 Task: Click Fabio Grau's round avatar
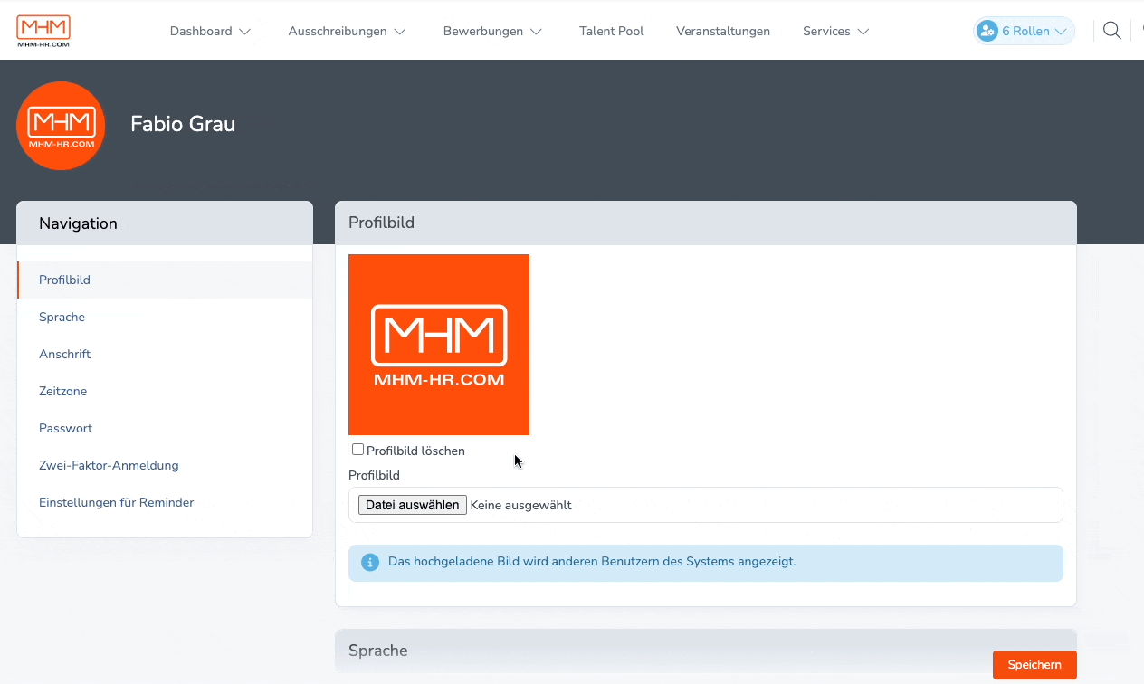click(x=61, y=126)
